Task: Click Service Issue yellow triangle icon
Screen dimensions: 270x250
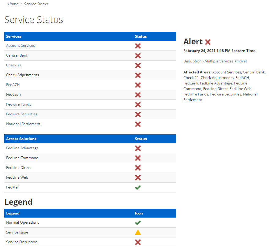Action: click(138, 233)
